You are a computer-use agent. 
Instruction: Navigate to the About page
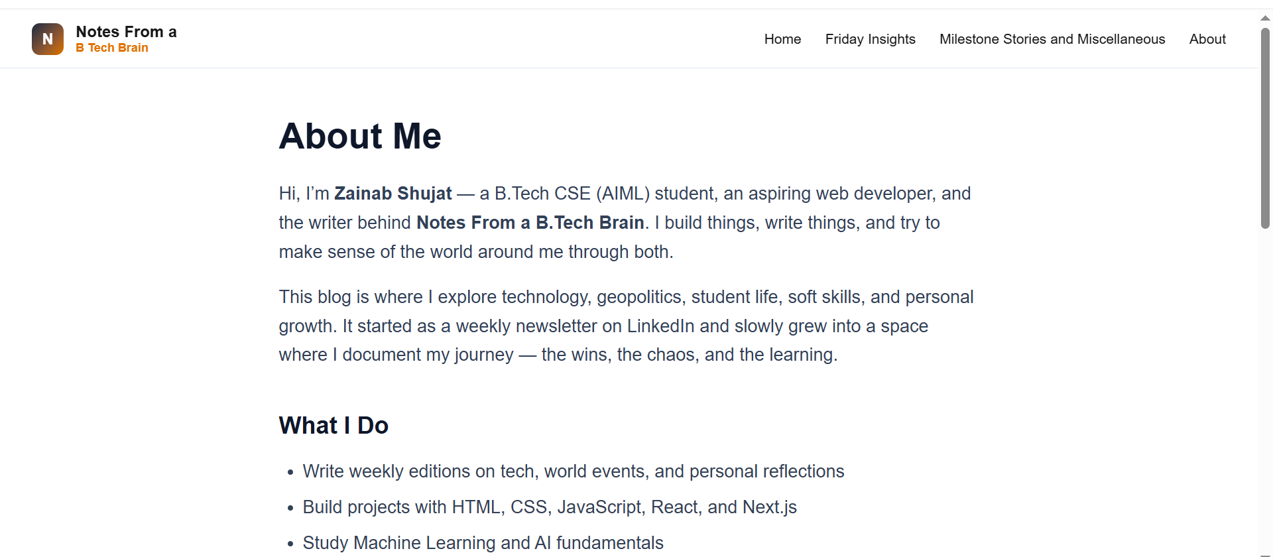click(1207, 39)
